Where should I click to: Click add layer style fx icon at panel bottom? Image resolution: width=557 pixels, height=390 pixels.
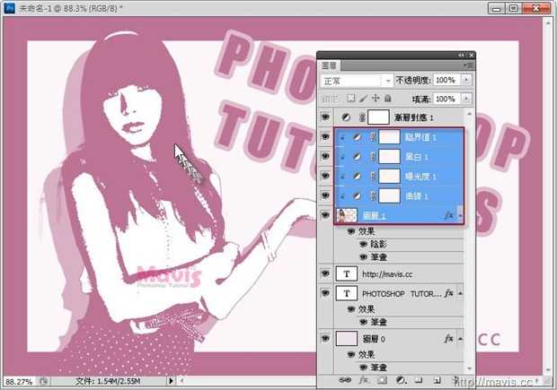pyautogui.click(x=364, y=380)
